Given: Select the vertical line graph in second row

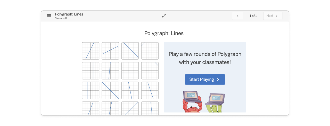Looking at the screenshot, I should 90,71.
